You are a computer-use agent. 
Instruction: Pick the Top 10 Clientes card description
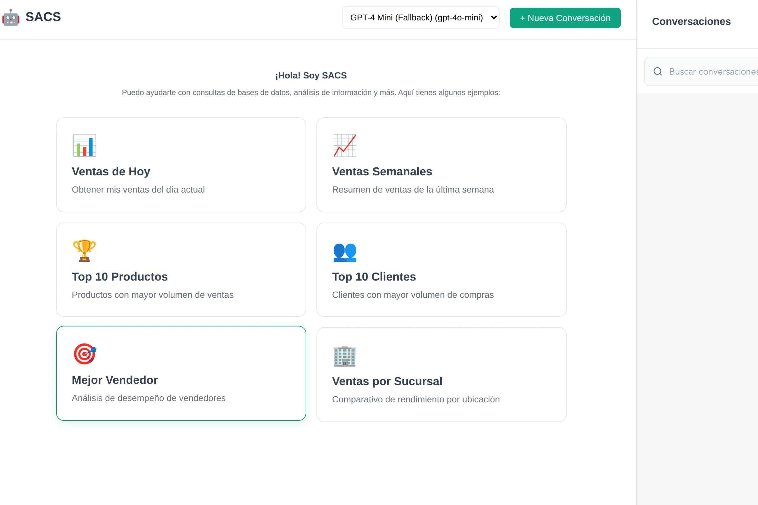pyautogui.click(x=413, y=295)
